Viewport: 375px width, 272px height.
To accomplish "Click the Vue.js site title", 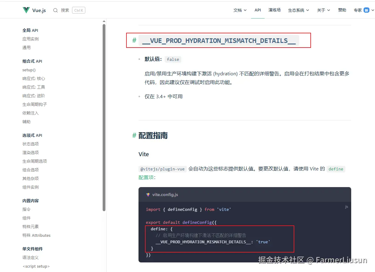I will point(39,10).
